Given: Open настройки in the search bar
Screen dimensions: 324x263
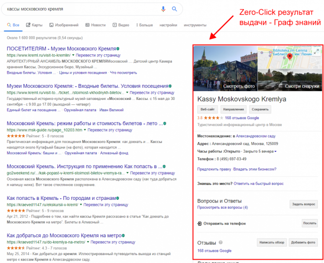Looking at the screenshot, I should [x=168, y=25].
